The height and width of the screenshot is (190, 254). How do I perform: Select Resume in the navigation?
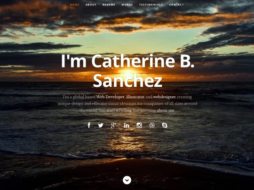pyautogui.click(x=109, y=5)
